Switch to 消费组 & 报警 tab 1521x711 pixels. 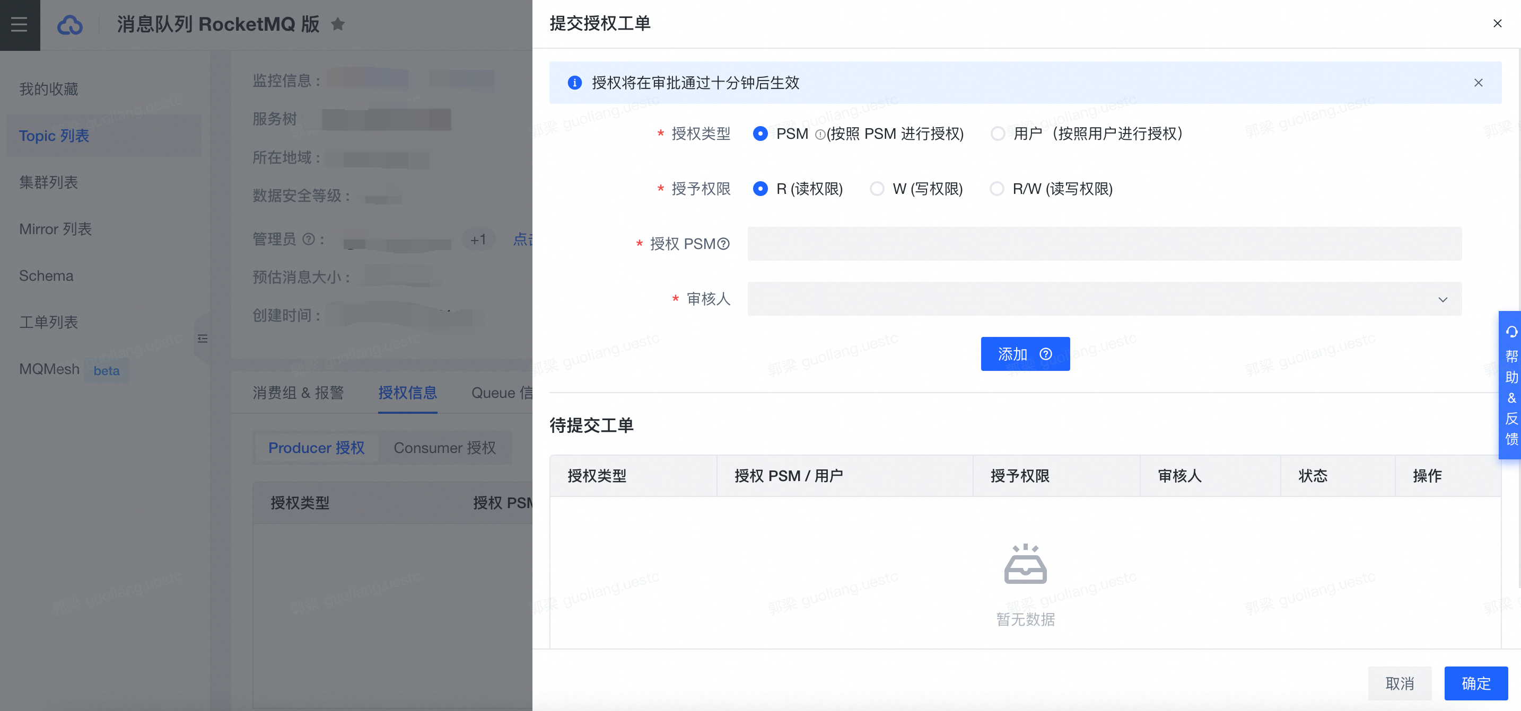pyautogui.click(x=298, y=393)
